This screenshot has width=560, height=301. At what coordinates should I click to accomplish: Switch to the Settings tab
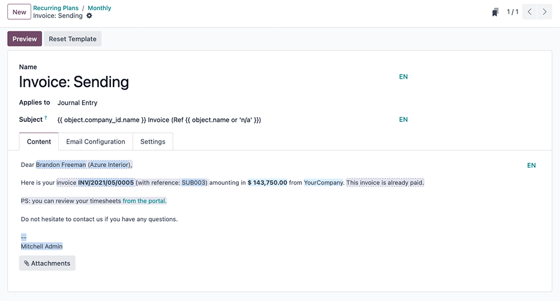152,142
